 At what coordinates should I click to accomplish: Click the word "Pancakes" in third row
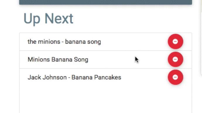coord(108,77)
